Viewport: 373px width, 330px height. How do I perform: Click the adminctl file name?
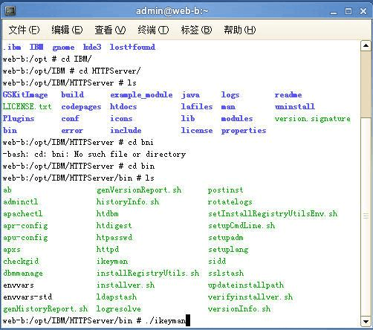click(21, 201)
